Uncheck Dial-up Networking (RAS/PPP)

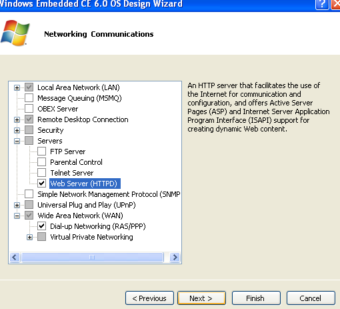41,226
